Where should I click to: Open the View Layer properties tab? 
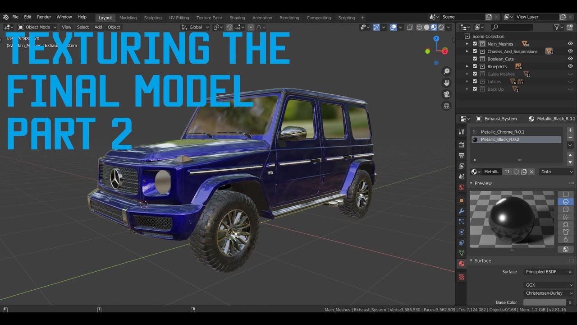coord(461,166)
